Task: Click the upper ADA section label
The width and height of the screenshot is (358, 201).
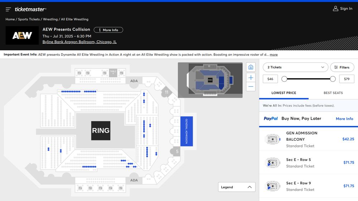Action: pos(134,81)
